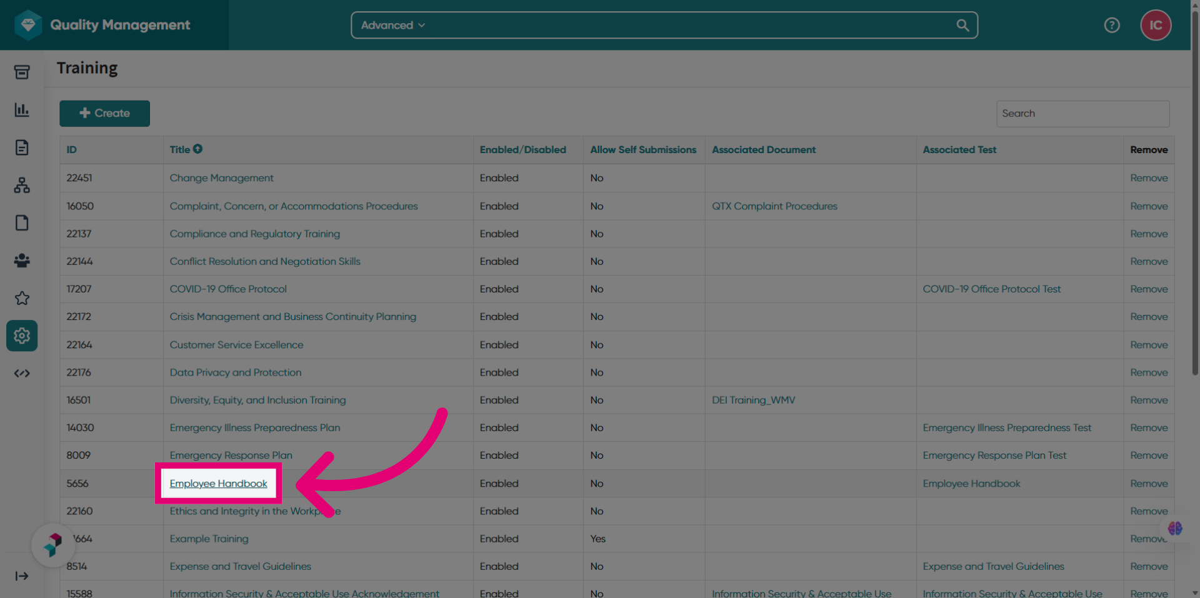Remove the Change Management training
The height and width of the screenshot is (598, 1200).
coord(1149,178)
